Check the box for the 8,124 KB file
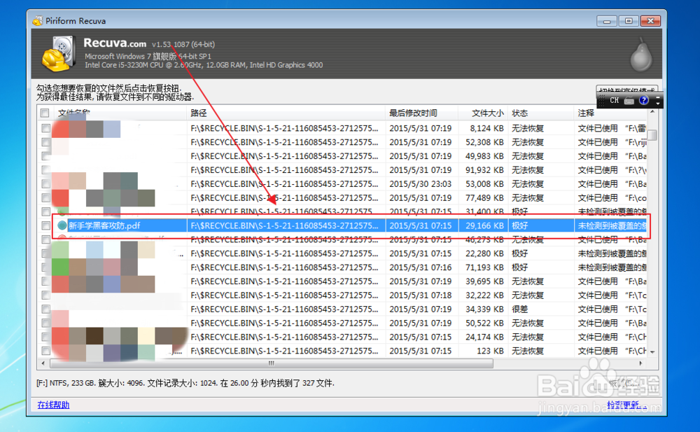The height and width of the screenshot is (432, 700). click(x=45, y=128)
